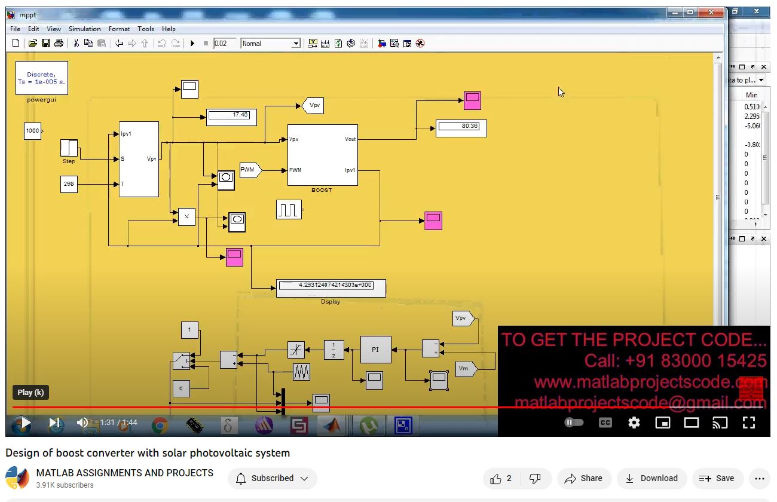This screenshot has height=502, width=777.
Task: Expand the Subscribed notification dropdown
Action: 273,478
